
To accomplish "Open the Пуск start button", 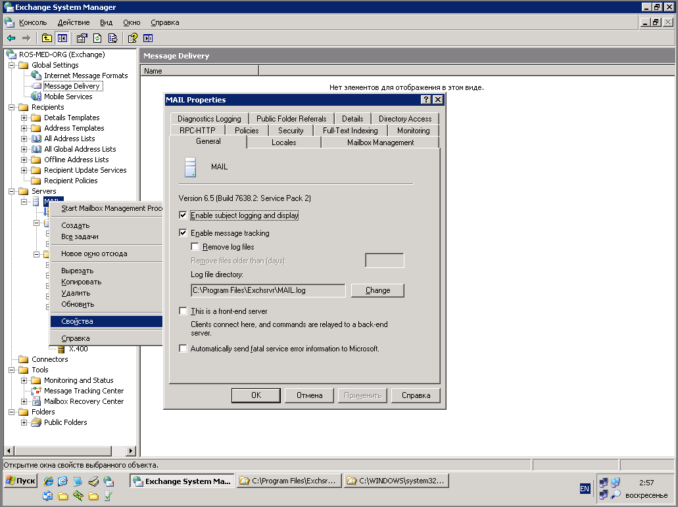I will pyautogui.click(x=21, y=481).
